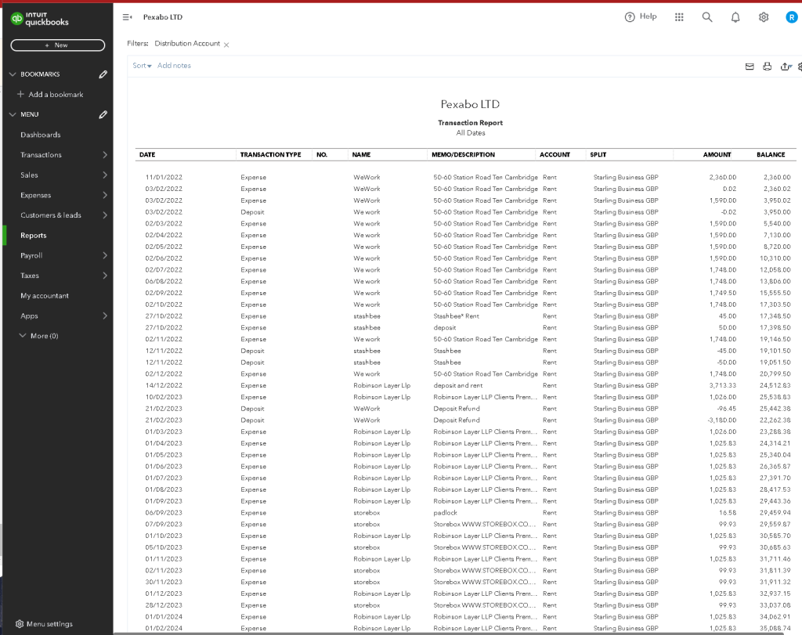Click the Pexabo LTD company name in header
Screen dimensions: 802x635
pyautogui.click(x=163, y=17)
